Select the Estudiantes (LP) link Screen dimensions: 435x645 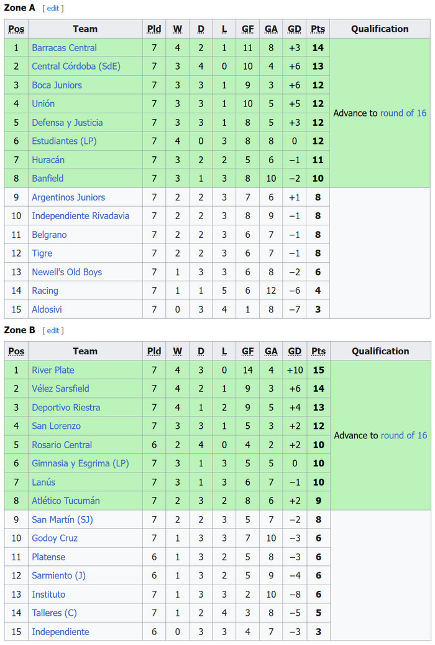[64, 141]
